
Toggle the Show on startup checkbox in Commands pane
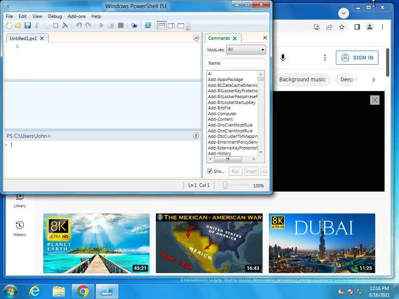210,171
